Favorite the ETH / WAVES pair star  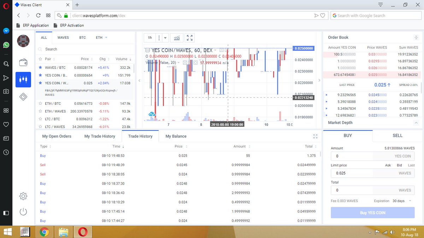pos(40,111)
